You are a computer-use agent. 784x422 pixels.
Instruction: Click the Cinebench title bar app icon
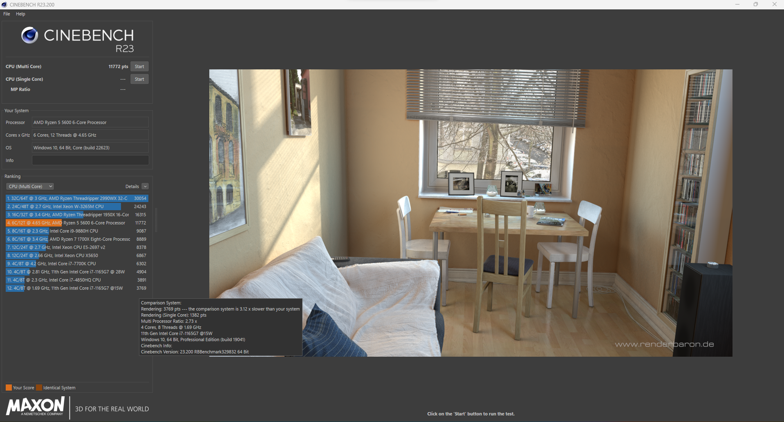[4, 4]
